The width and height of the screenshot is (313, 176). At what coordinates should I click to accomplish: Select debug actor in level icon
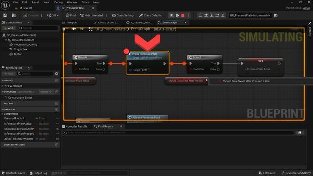coord(276,15)
